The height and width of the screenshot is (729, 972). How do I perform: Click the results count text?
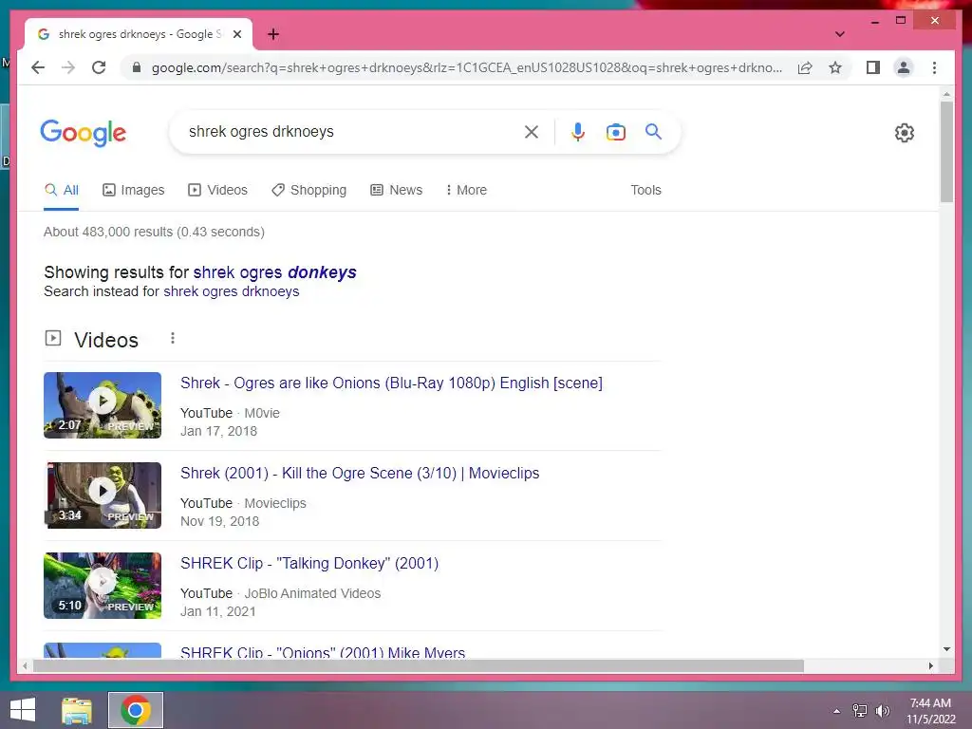click(154, 232)
